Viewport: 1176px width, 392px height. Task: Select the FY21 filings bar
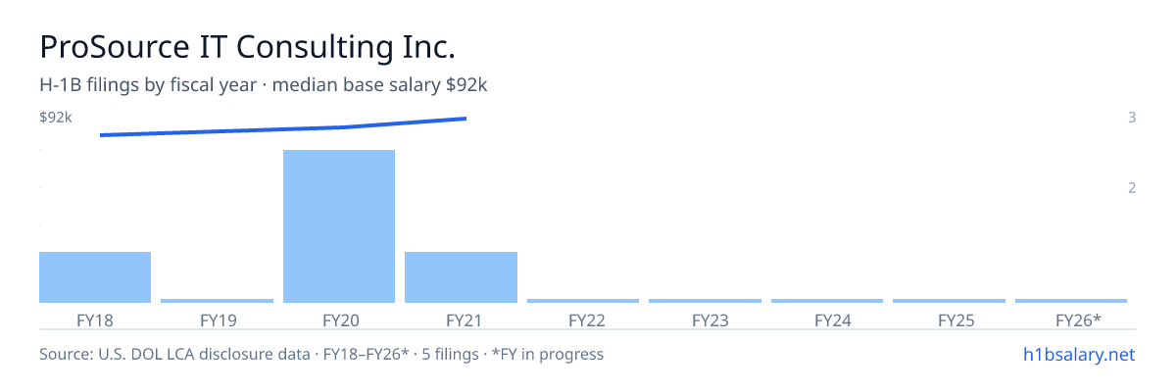pos(461,277)
